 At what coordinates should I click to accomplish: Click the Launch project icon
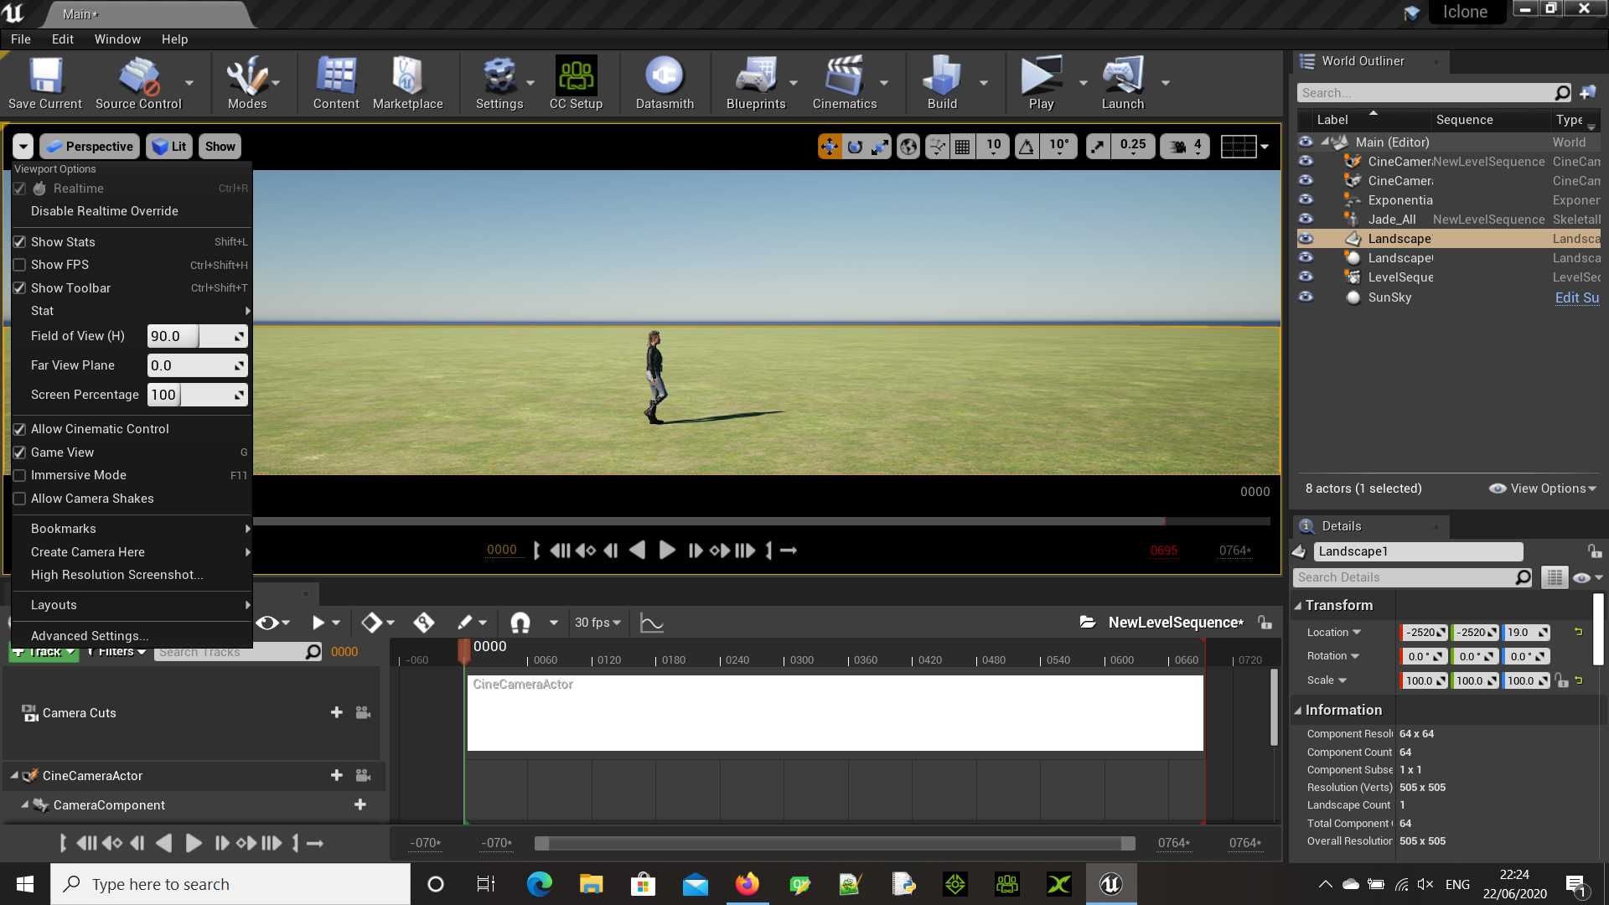click(1122, 83)
